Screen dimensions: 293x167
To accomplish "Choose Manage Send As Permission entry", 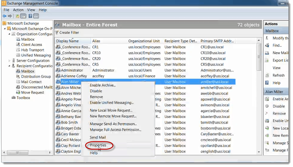I will (x=113, y=124).
